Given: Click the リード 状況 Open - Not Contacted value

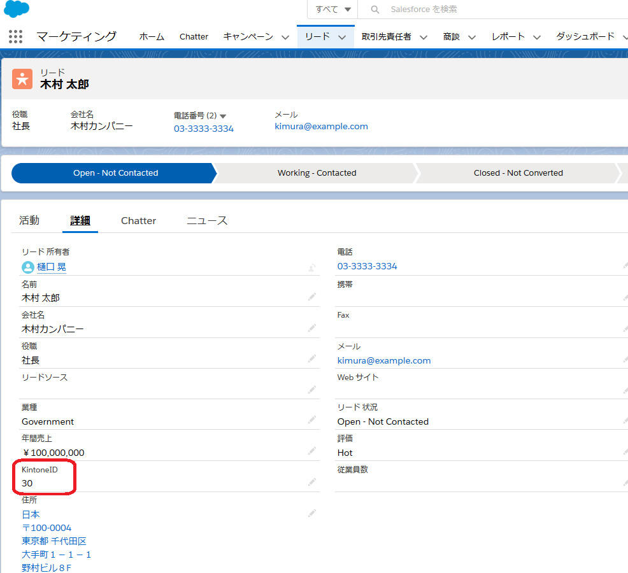Looking at the screenshot, I should pyautogui.click(x=383, y=421).
